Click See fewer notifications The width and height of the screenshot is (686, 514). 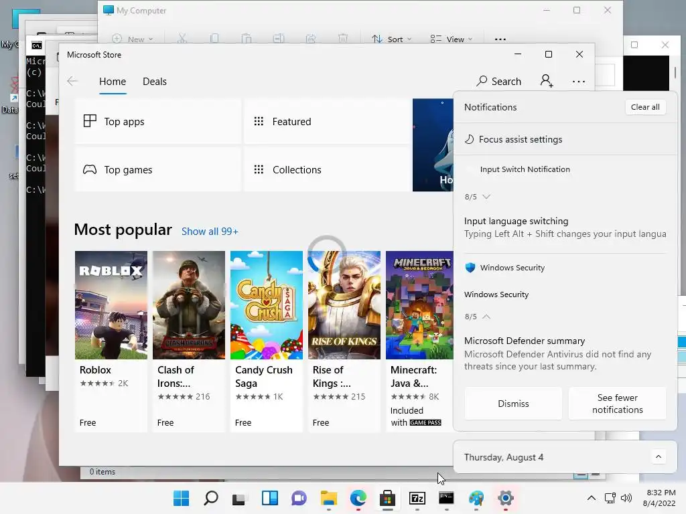click(x=617, y=404)
